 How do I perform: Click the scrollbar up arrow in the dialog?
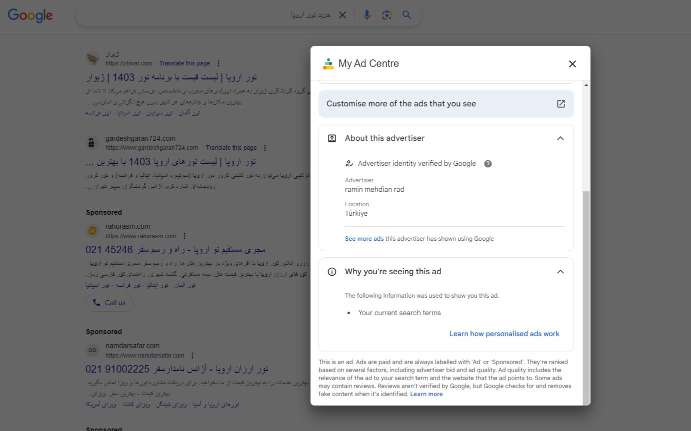click(x=586, y=85)
